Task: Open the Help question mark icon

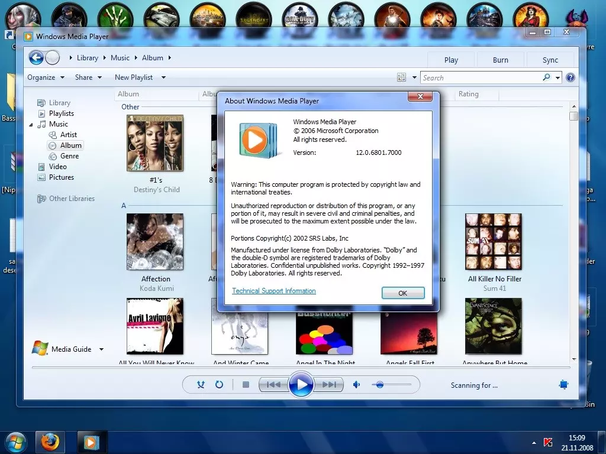Action: tap(570, 77)
